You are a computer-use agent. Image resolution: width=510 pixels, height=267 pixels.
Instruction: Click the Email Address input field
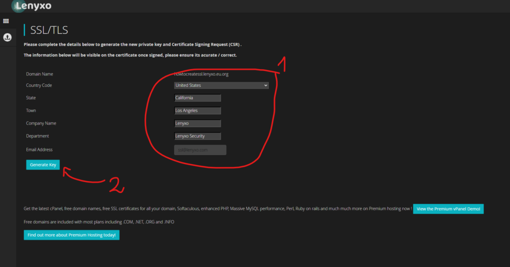pos(200,150)
